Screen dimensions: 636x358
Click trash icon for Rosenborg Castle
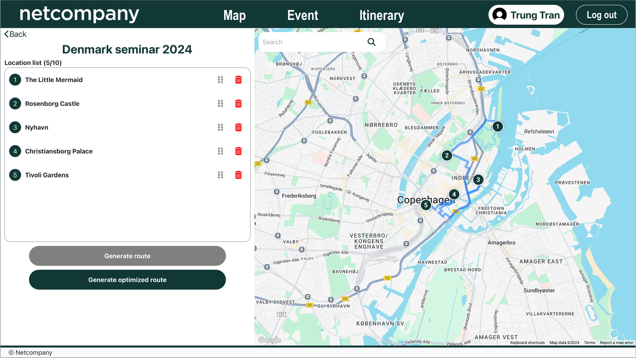point(238,104)
